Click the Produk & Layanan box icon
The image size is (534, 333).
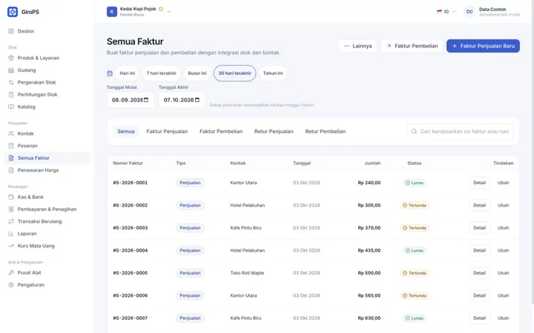click(11, 58)
